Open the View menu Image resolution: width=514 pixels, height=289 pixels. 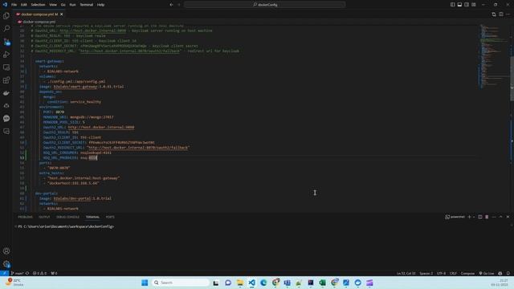(x=53, y=5)
